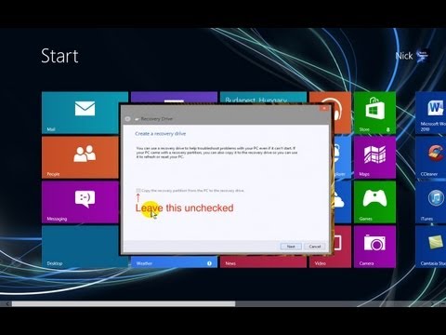The width and height of the screenshot is (446, 335).
Task: Open the Camera tile
Action: pyautogui.click(x=374, y=247)
